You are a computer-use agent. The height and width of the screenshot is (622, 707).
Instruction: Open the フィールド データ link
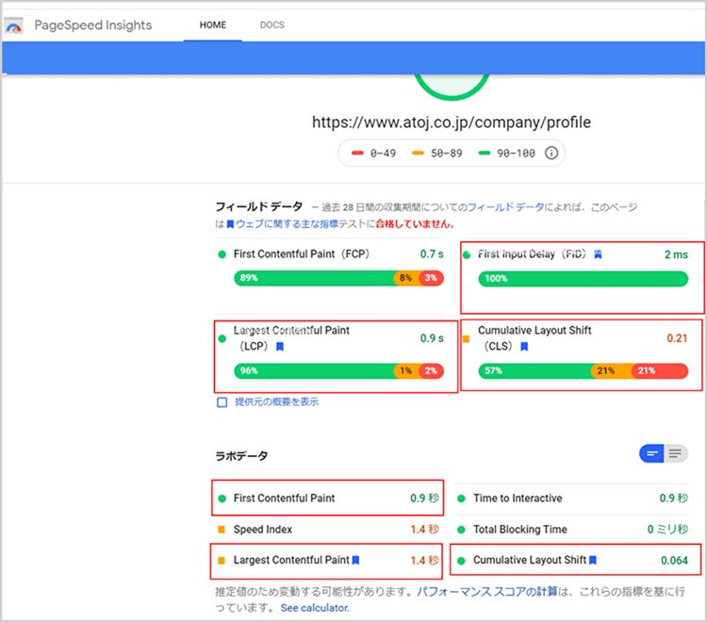coord(505,207)
